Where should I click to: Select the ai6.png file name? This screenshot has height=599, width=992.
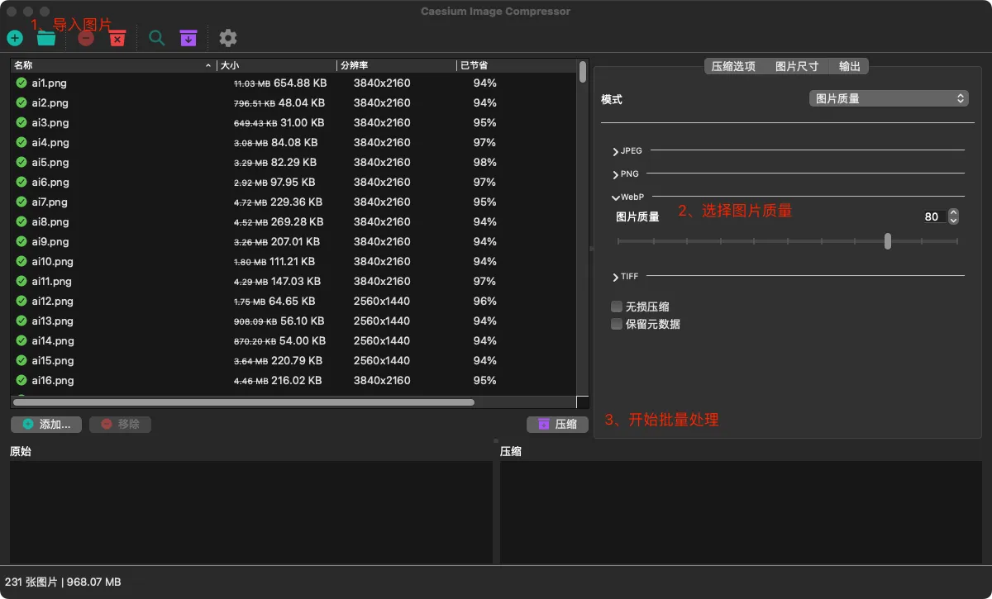point(50,182)
